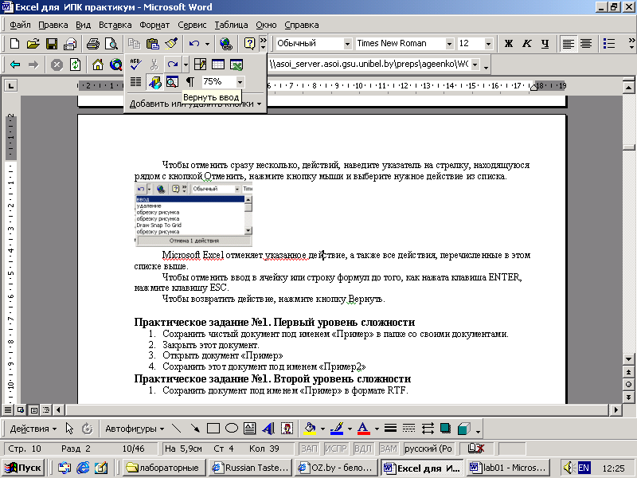The image size is (637, 478).
Task: Search the web icon
Action: [x=115, y=65]
